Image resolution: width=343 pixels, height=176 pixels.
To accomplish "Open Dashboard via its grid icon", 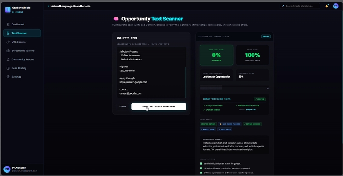I will point(8,25).
